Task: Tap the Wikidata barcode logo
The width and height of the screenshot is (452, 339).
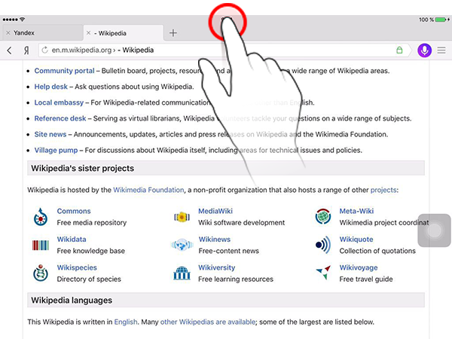Action: coord(41,246)
